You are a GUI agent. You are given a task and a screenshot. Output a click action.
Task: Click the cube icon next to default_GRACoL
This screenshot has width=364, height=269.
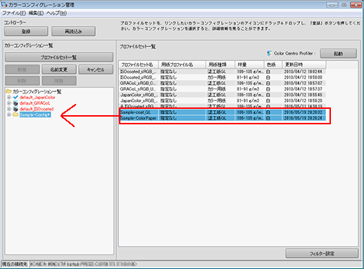click(15, 103)
